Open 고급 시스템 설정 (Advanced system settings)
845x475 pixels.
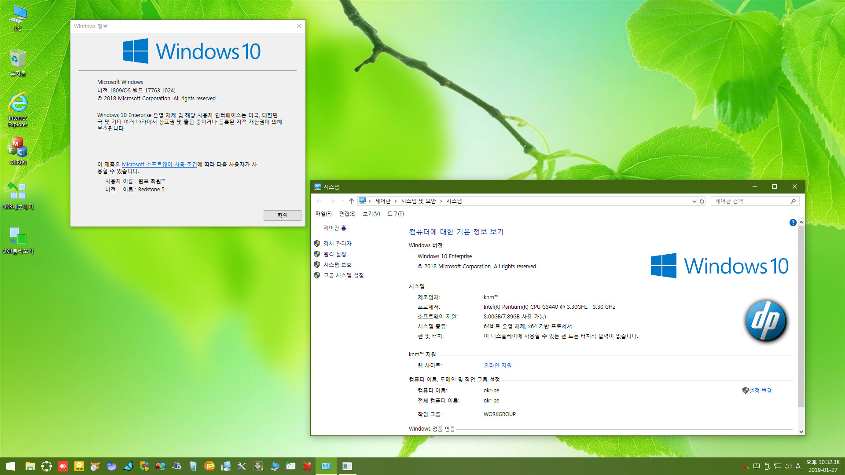[343, 275]
